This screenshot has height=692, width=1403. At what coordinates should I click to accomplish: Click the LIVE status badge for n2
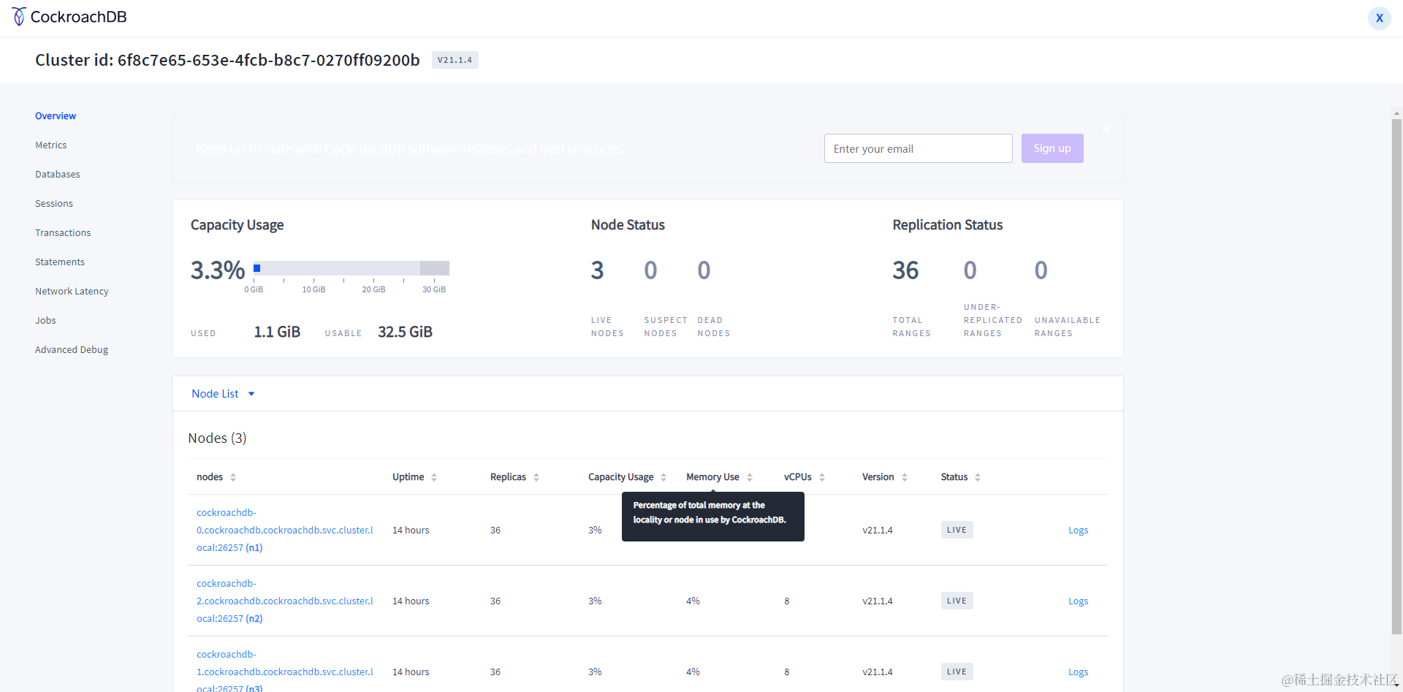pos(957,601)
